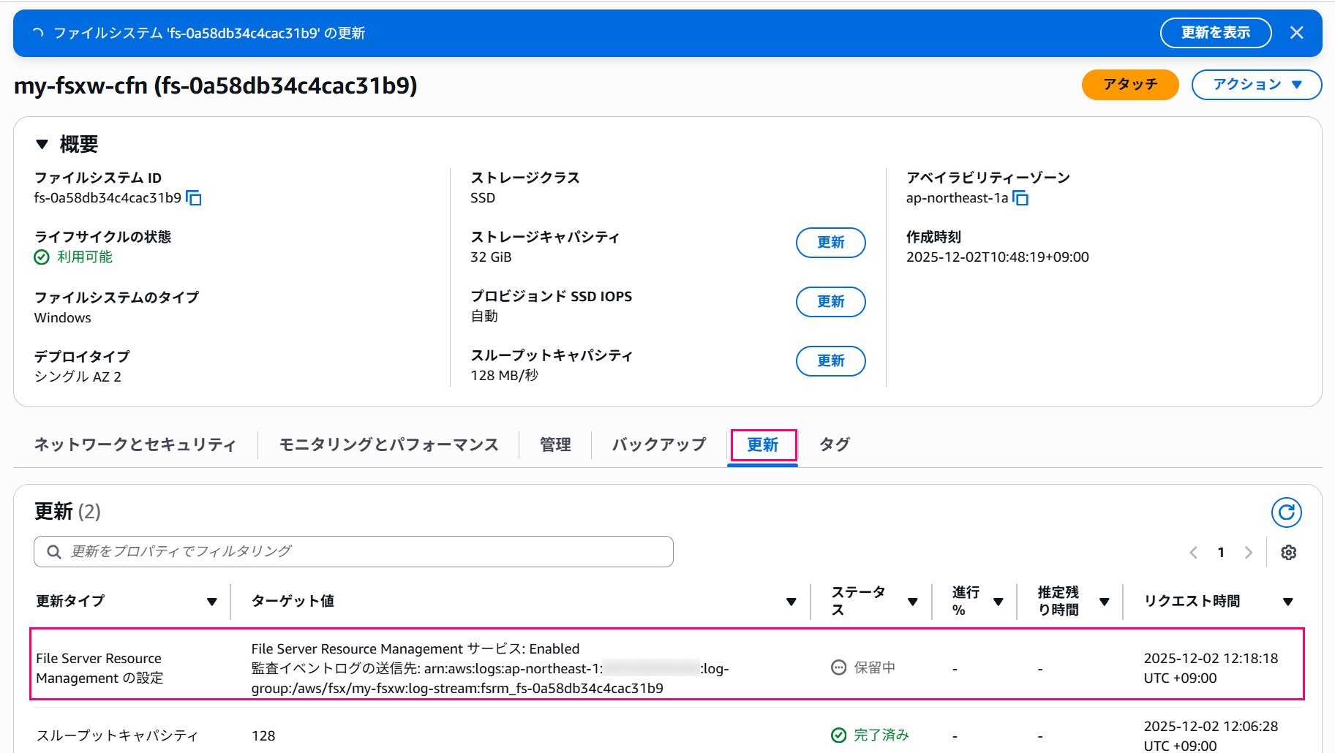Copy the availability zone ap-northeast-1a
Screen dimensions: 1335x753
point(1021,197)
